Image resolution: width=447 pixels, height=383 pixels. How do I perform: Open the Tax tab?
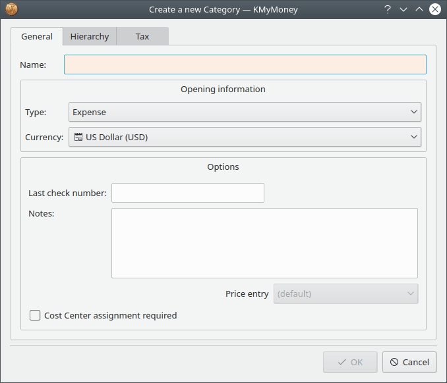[142, 36]
